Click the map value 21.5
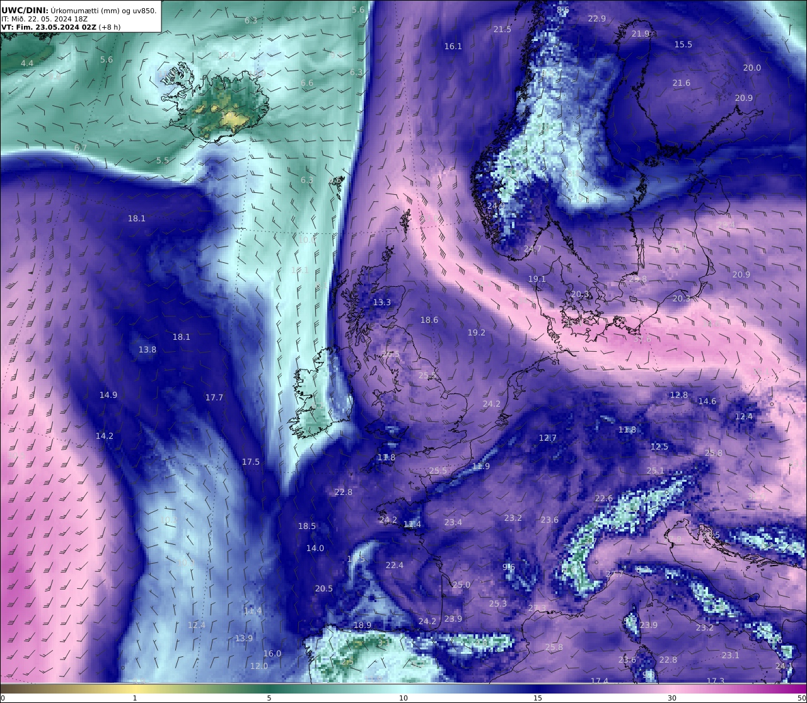The width and height of the screenshot is (807, 703). (x=502, y=30)
